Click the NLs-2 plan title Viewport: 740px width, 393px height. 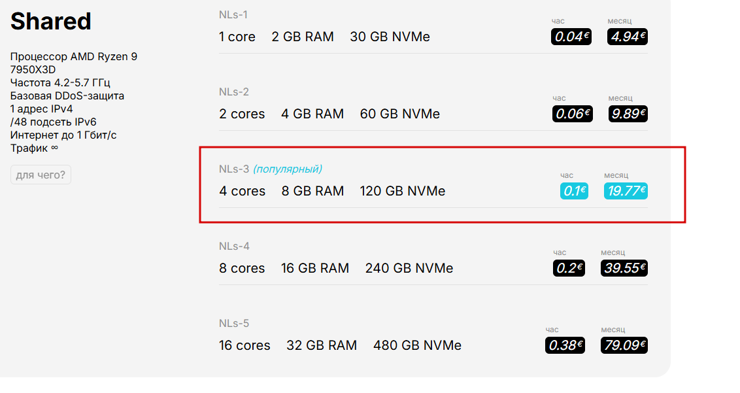tap(233, 92)
